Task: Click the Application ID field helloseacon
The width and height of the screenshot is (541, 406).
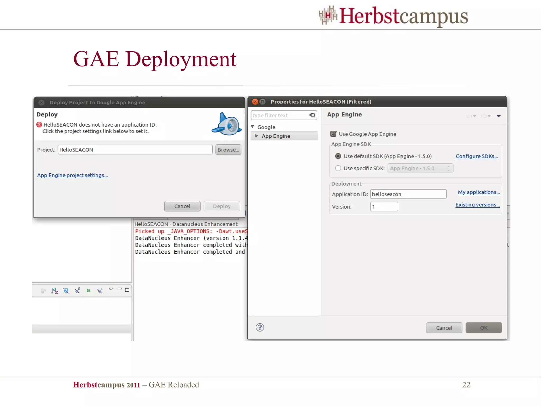Action: point(408,194)
